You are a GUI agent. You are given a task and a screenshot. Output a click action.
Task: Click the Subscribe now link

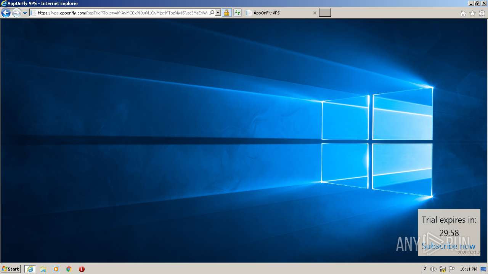449,246
